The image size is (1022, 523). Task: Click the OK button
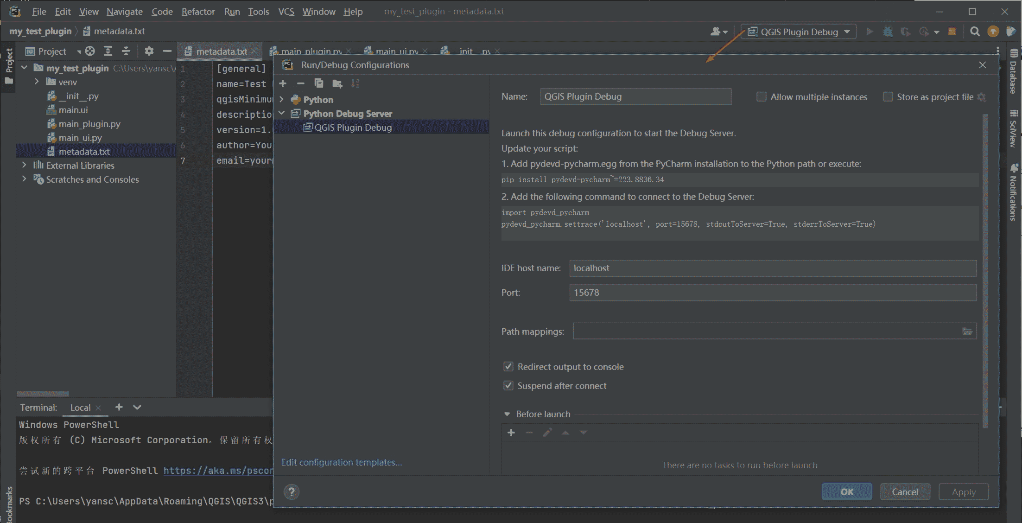(x=846, y=491)
